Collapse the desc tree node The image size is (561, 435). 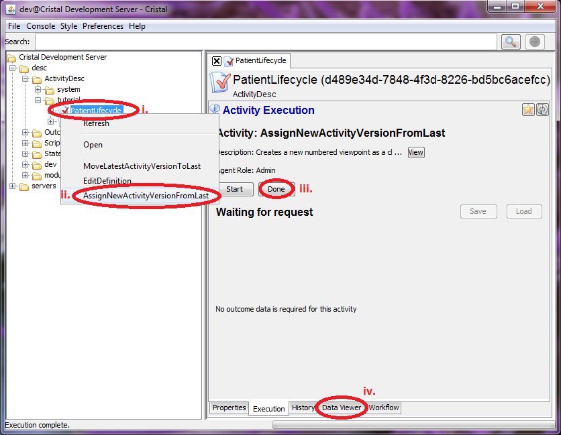(x=13, y=68)
